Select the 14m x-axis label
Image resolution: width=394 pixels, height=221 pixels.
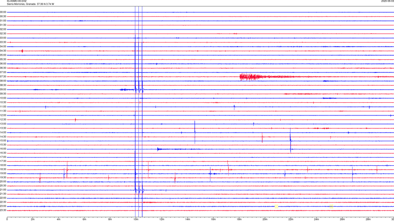[188, 219]
